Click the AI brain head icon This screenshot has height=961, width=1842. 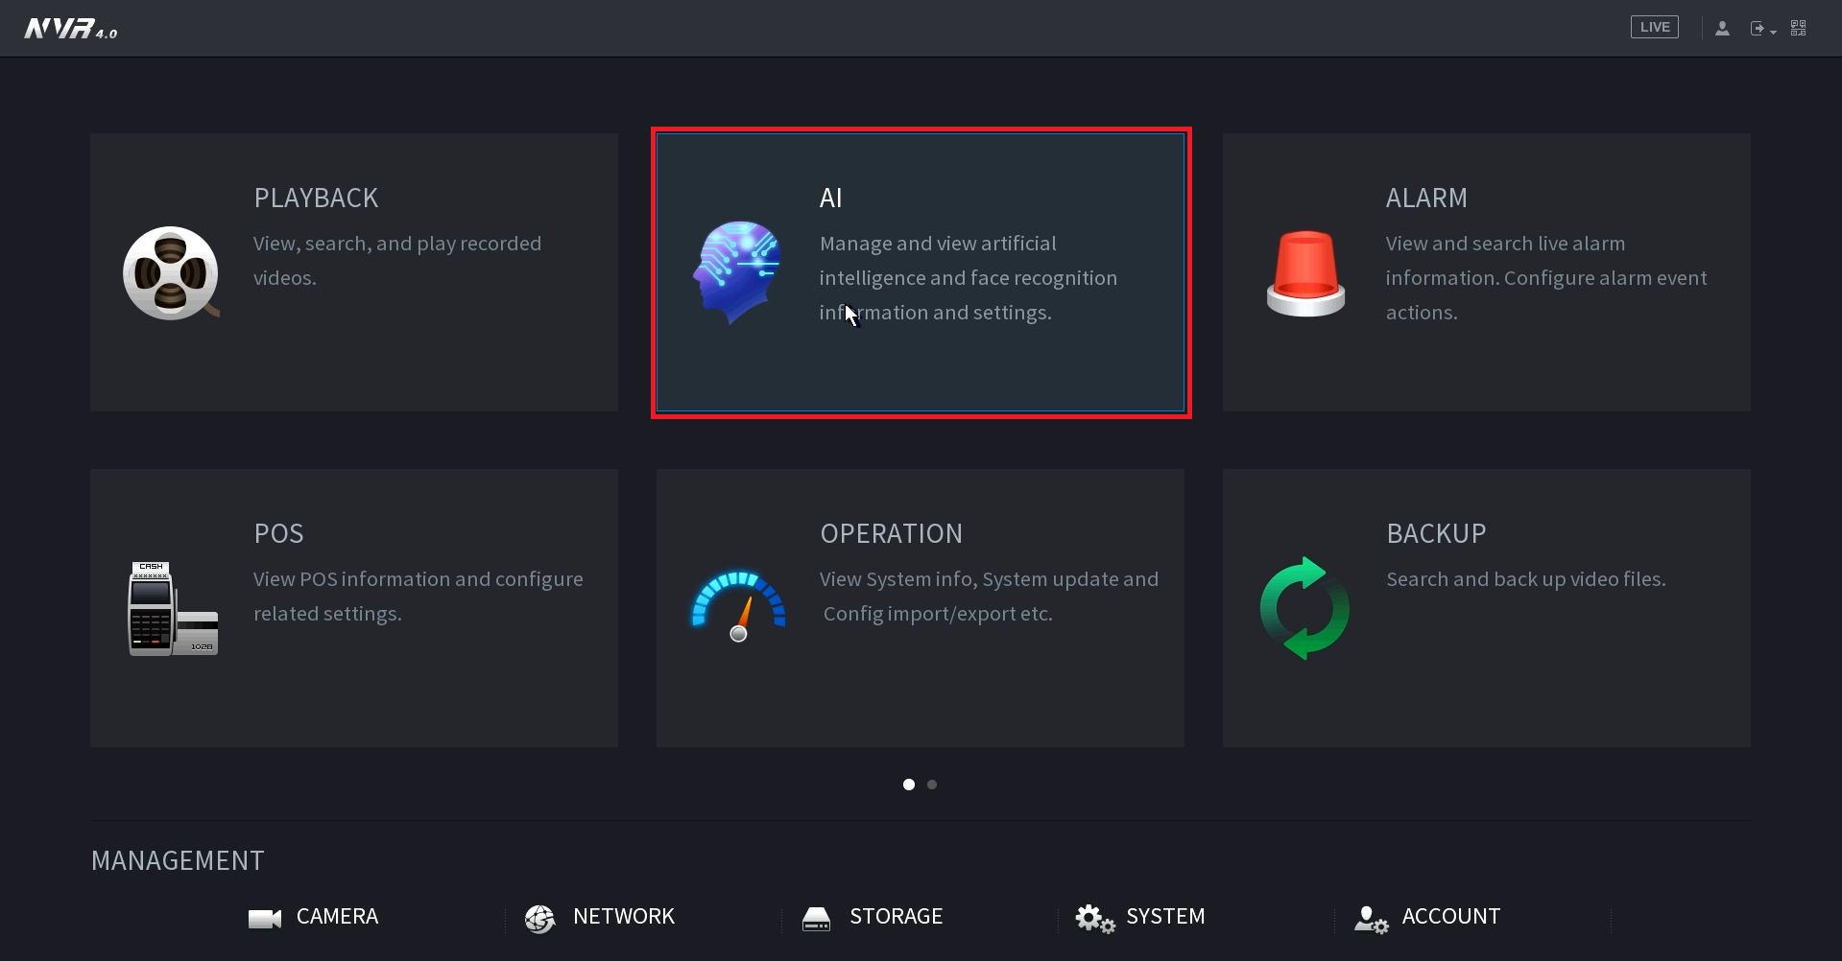point(736,272)
